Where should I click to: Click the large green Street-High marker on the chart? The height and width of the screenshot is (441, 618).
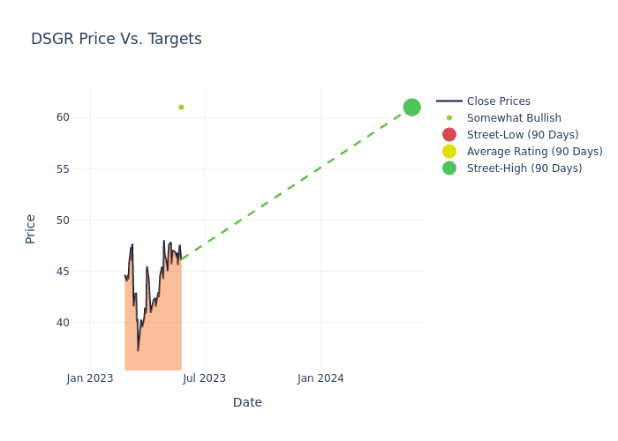[x=411, y=107]
